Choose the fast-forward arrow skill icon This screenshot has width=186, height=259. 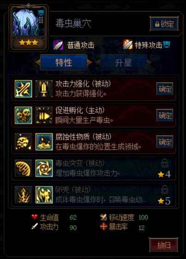44,115
